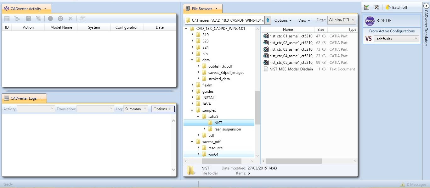Select the win64 folder in tree
The width and height of the screenshot is (430, 188).
pos(213,154)
